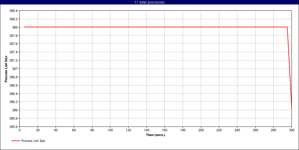Click the 160 x-axis tick label
This screenshot has height=150, width=299.
click(164, 130)
